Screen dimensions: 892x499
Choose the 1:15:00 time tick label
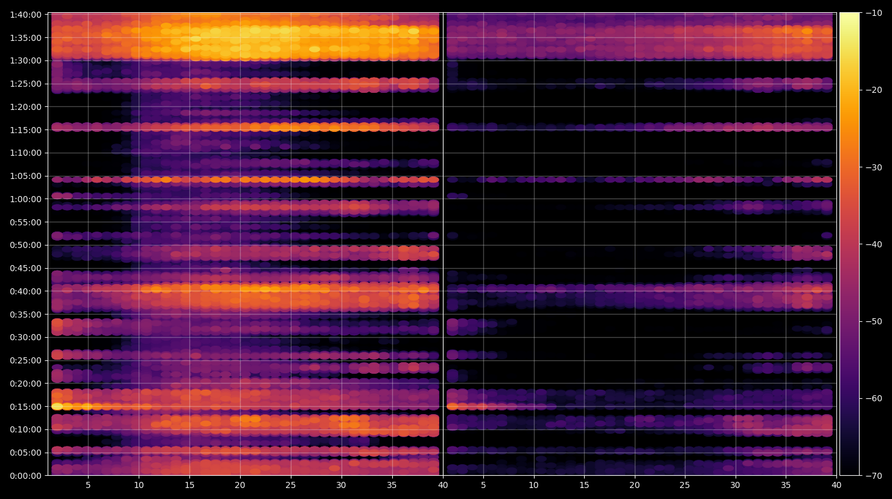coord(26,130)
